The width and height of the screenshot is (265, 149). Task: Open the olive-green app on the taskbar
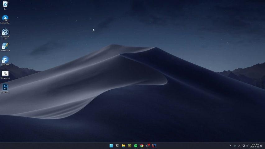(x=130, y=146)
